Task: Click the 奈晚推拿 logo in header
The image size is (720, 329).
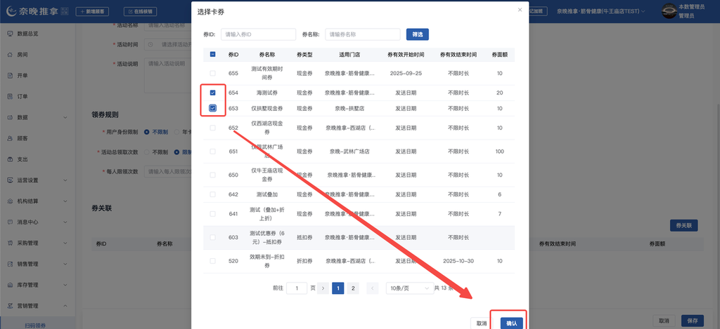Action: point(32,11)
